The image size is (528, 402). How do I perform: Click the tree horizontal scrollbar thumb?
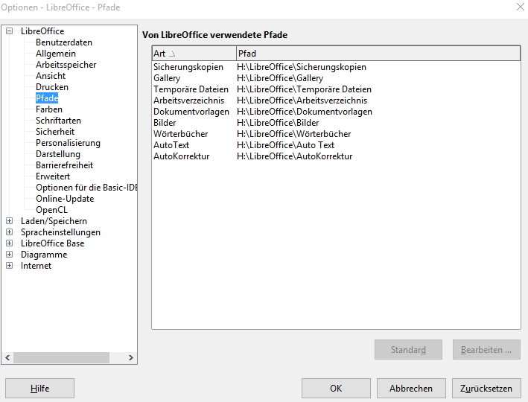61,357
